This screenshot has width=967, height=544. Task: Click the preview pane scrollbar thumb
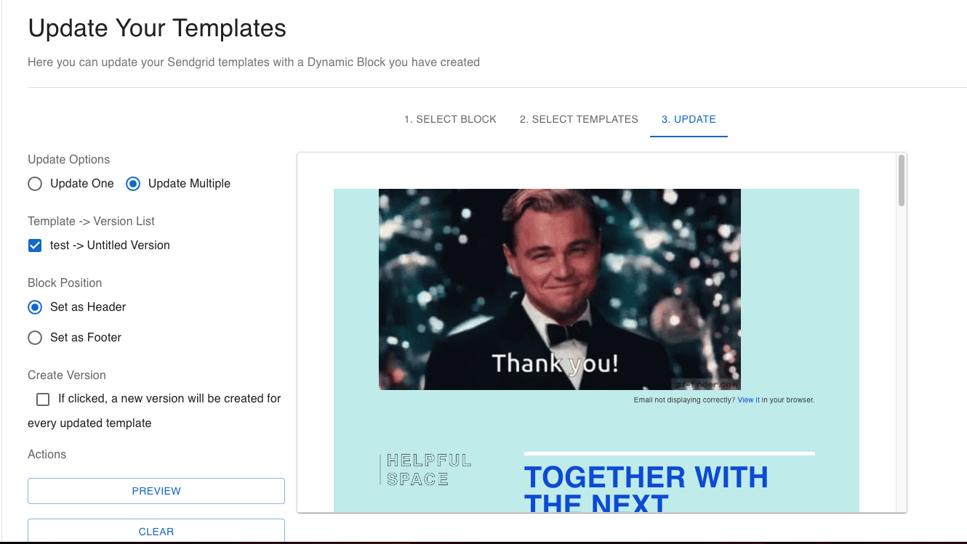pos(902,180)
